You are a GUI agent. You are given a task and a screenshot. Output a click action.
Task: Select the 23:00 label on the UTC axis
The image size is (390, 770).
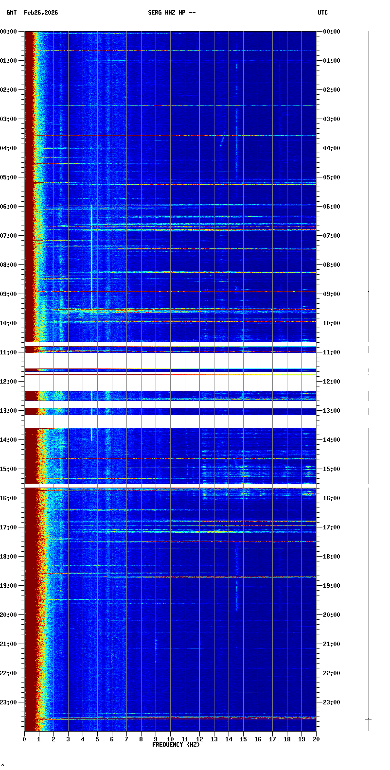[x=332, y=702]
